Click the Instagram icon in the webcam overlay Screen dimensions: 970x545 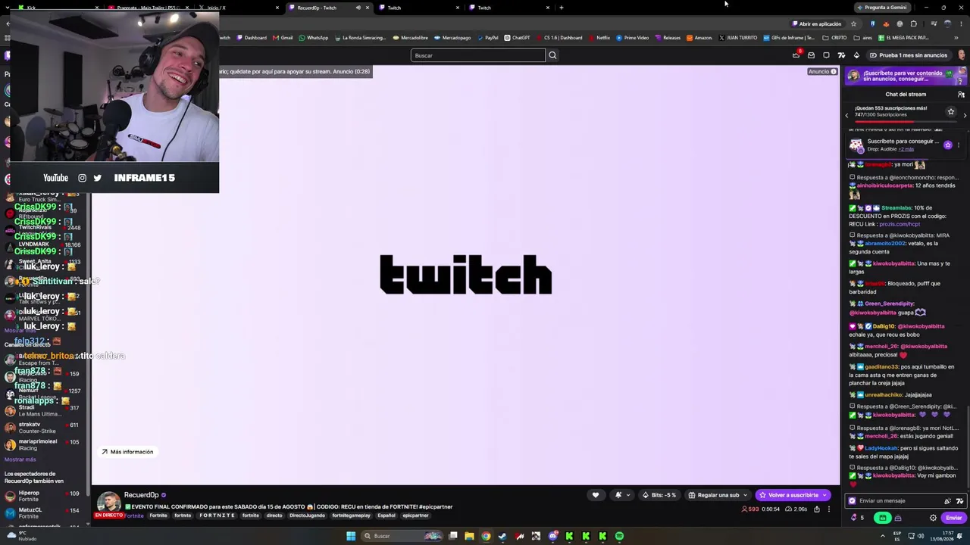tap(82, 178)
